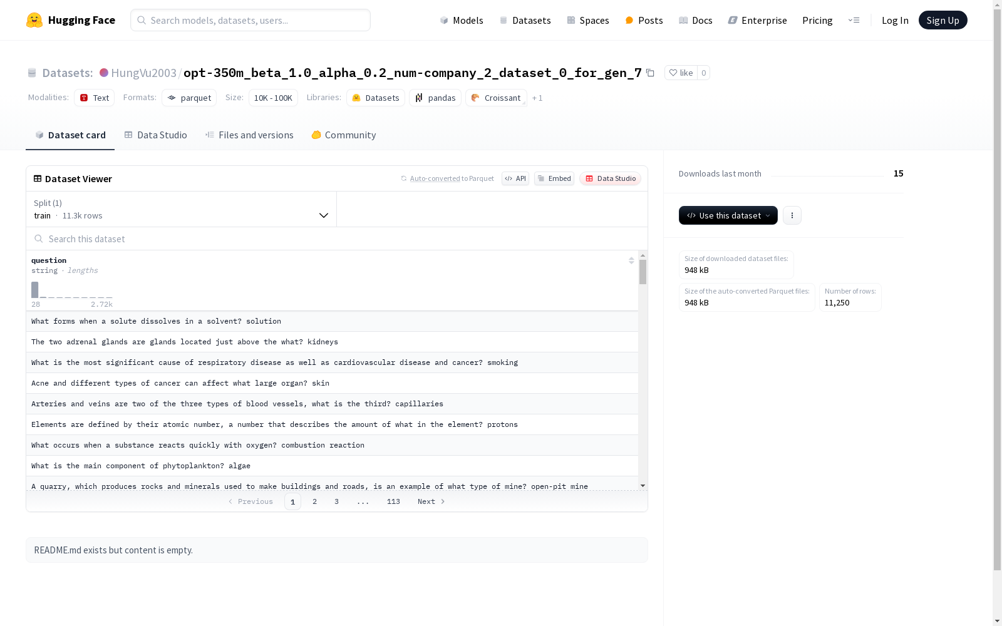
Task: Switch to the Dataset card tab
Action: click(70, 135)
